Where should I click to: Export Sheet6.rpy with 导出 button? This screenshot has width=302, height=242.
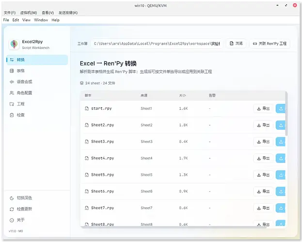(x=263, y=191)
